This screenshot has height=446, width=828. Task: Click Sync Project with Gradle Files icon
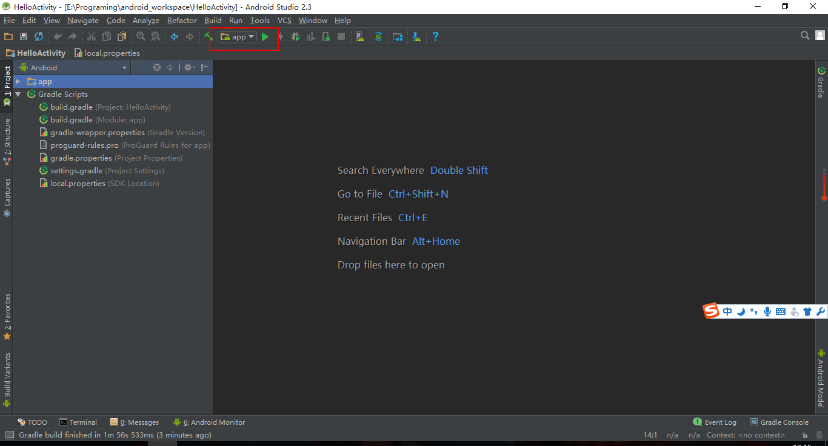tap(378, 37)
